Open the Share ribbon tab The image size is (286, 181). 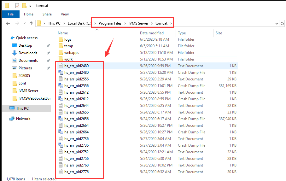point(47,14)
